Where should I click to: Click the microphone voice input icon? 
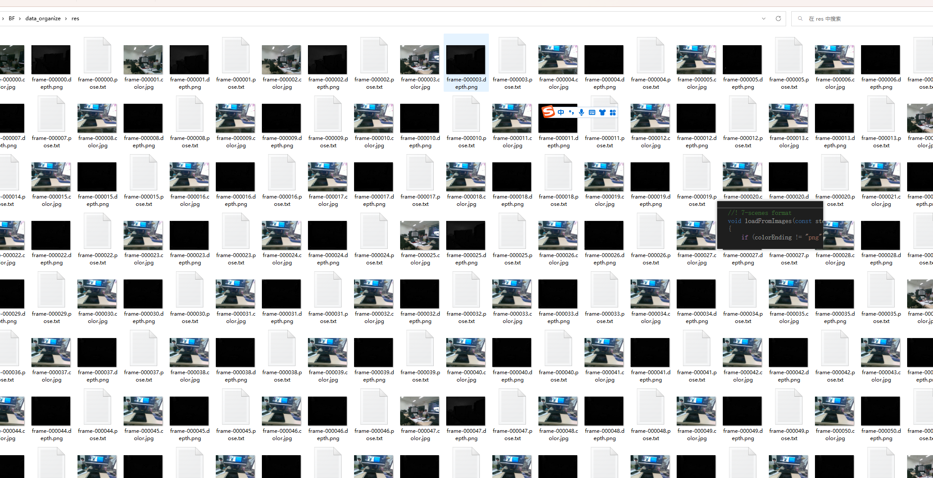point(582,112)
